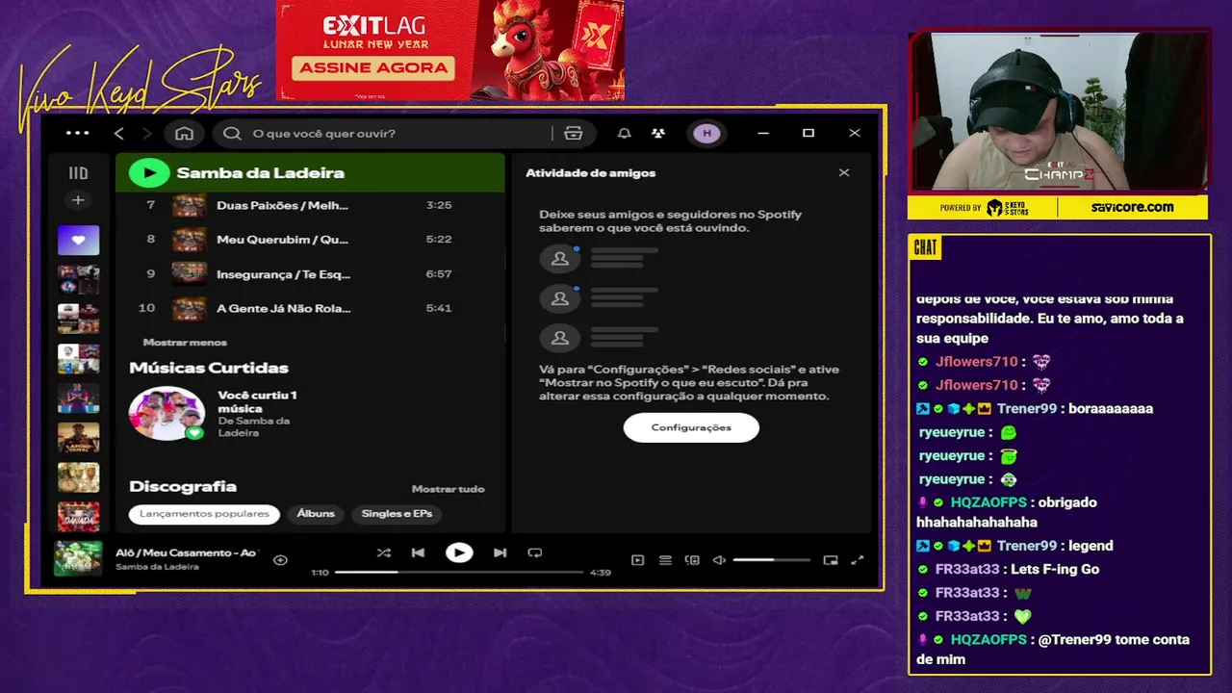Viewport: 1232px width, 693px height.
Task: Click the search magnifier icon
Action: pos(232,133)
